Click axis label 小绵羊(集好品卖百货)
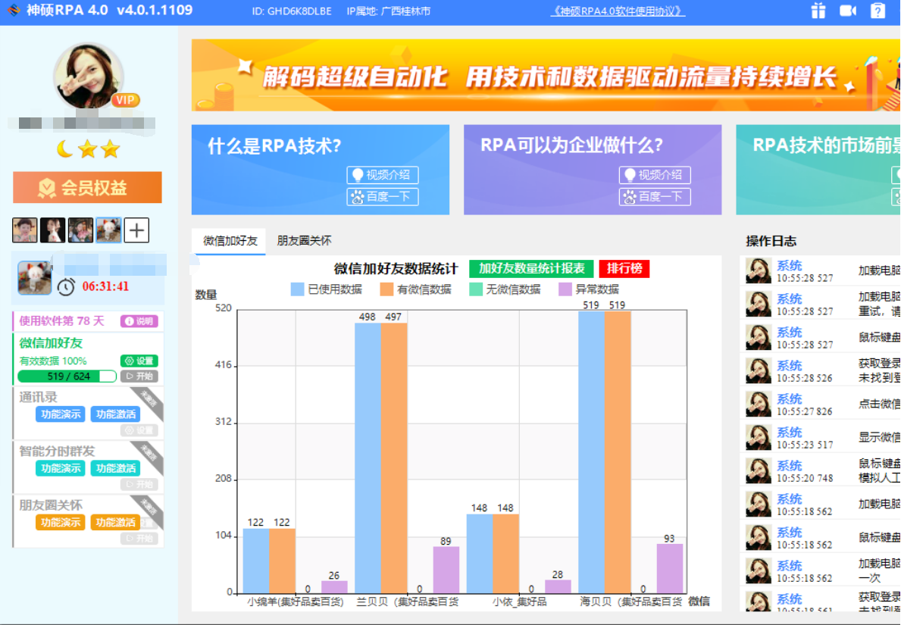901x625 pixels. tap(295, 602)
